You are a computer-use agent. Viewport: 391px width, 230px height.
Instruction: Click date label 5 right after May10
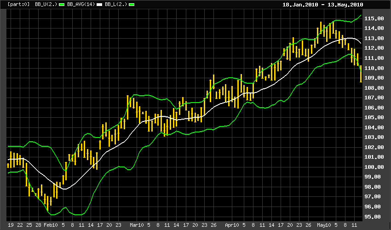point(336,225)
